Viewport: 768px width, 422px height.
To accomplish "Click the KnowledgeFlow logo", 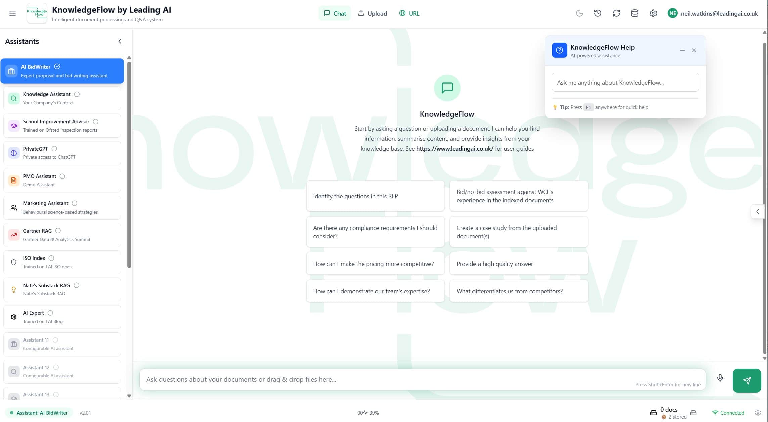I will [x=37, y=13].
